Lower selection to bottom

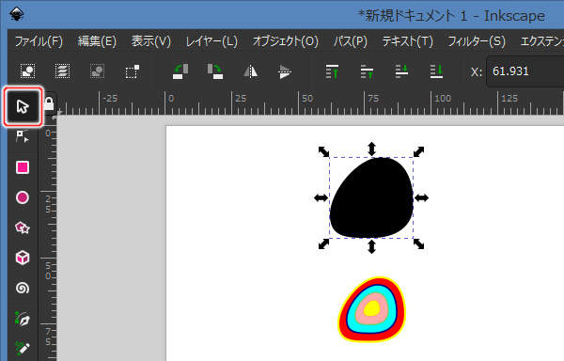coord(436,71)
